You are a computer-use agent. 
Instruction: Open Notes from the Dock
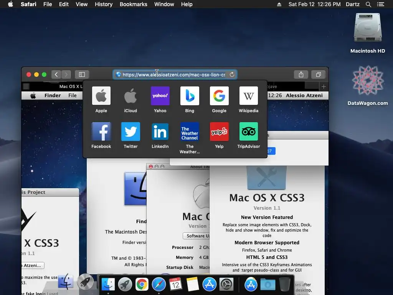point(192,285)
